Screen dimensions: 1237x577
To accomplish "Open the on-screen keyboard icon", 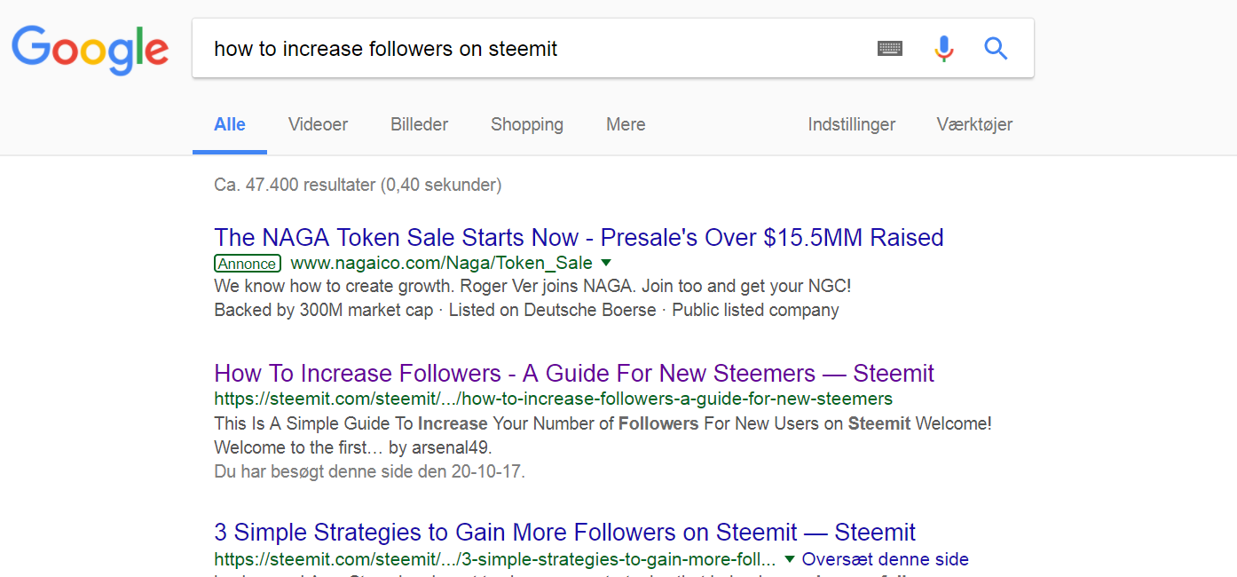I will (x=890, y=49).
